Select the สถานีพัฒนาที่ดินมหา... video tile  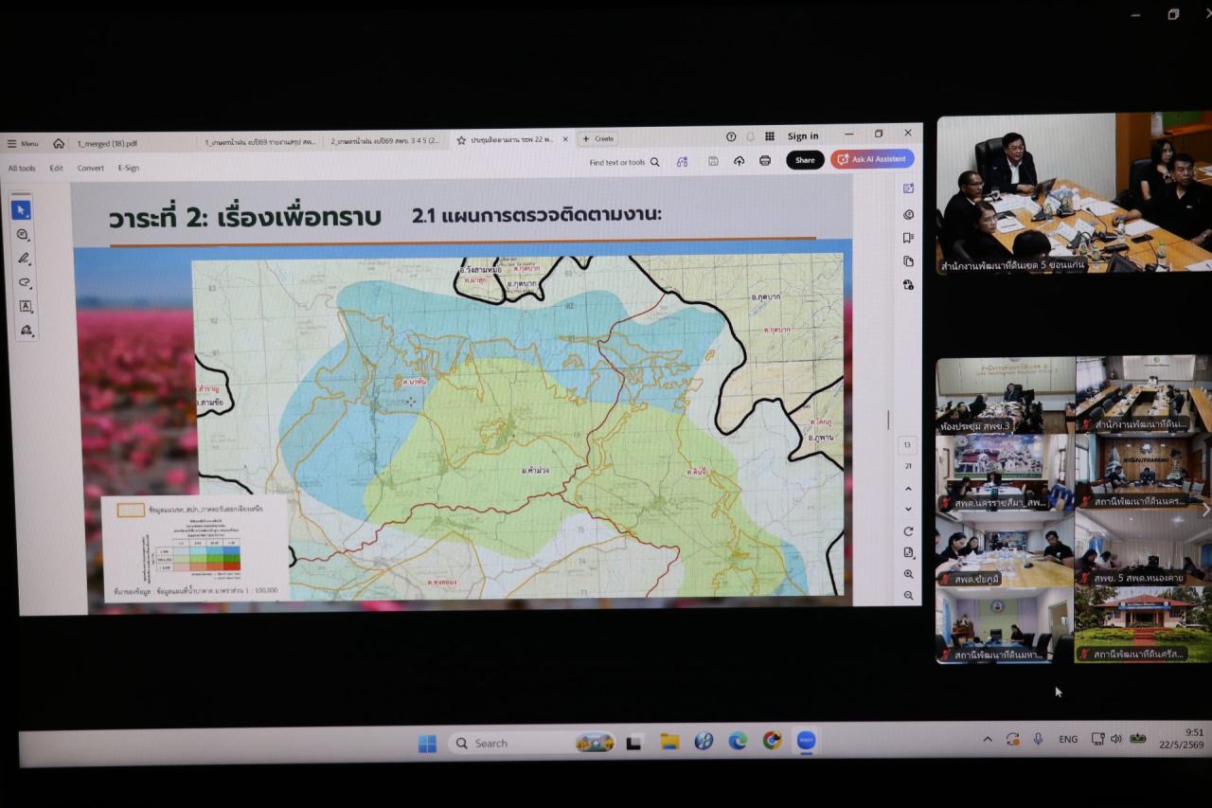pos(1006,625)
